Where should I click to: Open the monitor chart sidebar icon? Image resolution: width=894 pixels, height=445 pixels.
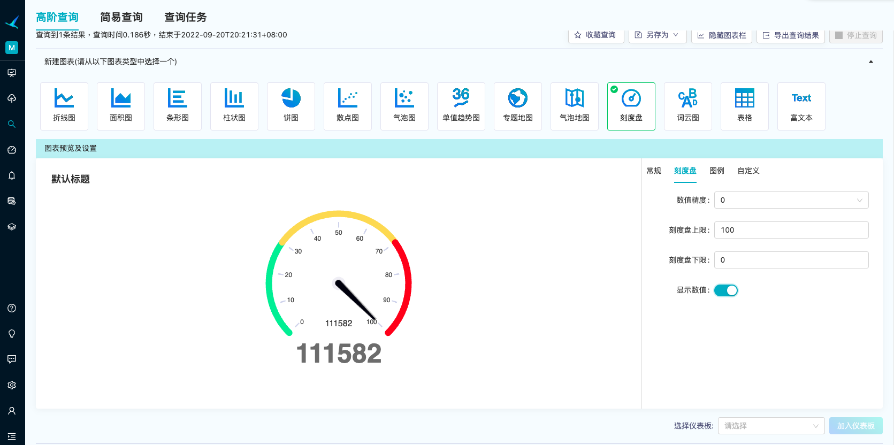(12, 73)
